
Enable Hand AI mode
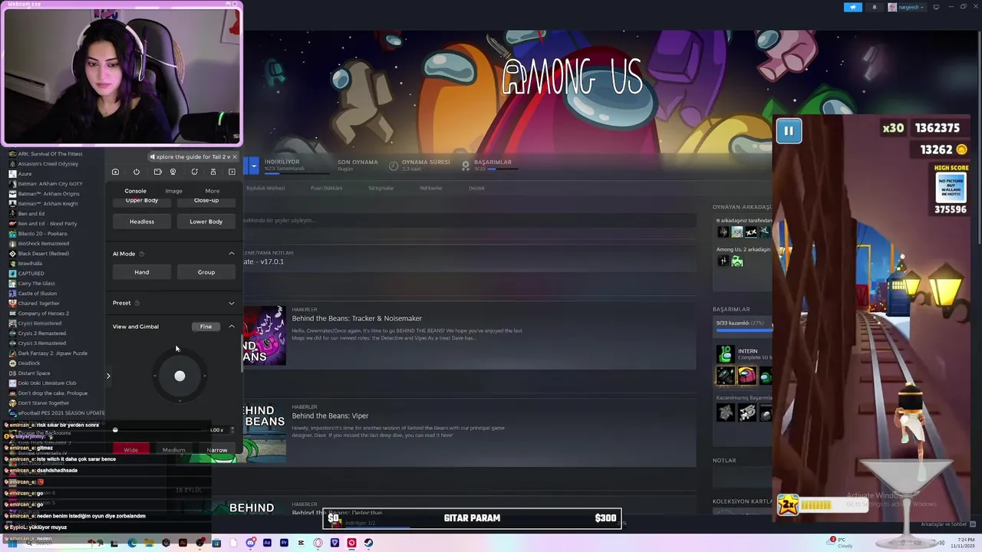(x=142, y=272)
